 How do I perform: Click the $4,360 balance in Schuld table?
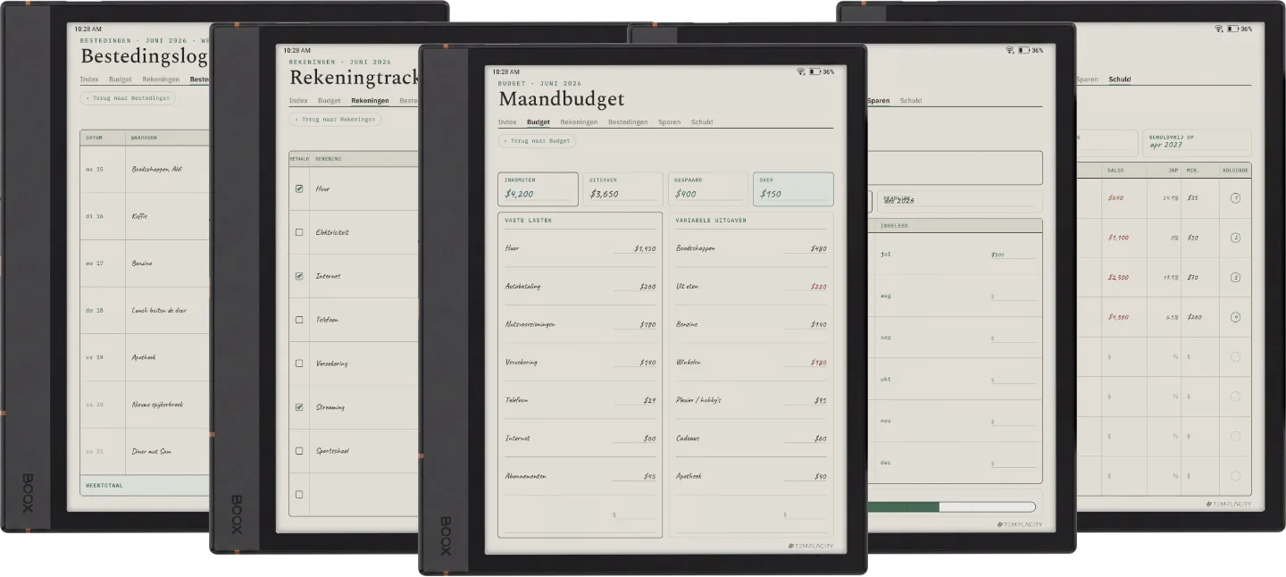[1118, 317]
